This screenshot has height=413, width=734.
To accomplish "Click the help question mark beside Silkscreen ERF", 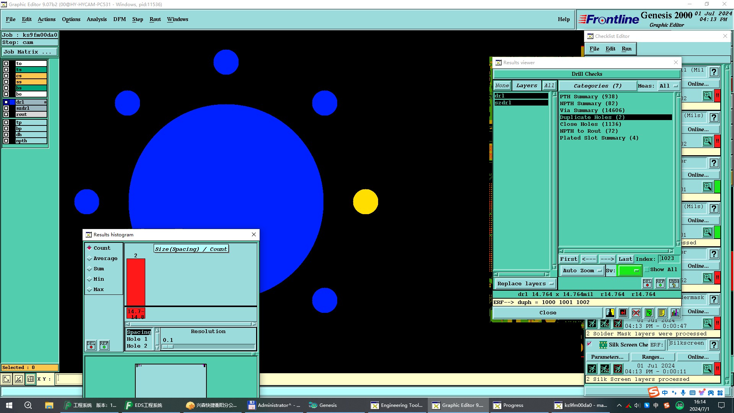I will coord(714,345).
